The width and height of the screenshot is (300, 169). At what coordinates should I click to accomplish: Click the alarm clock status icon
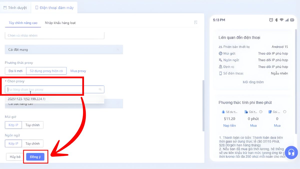pos(271,20)
